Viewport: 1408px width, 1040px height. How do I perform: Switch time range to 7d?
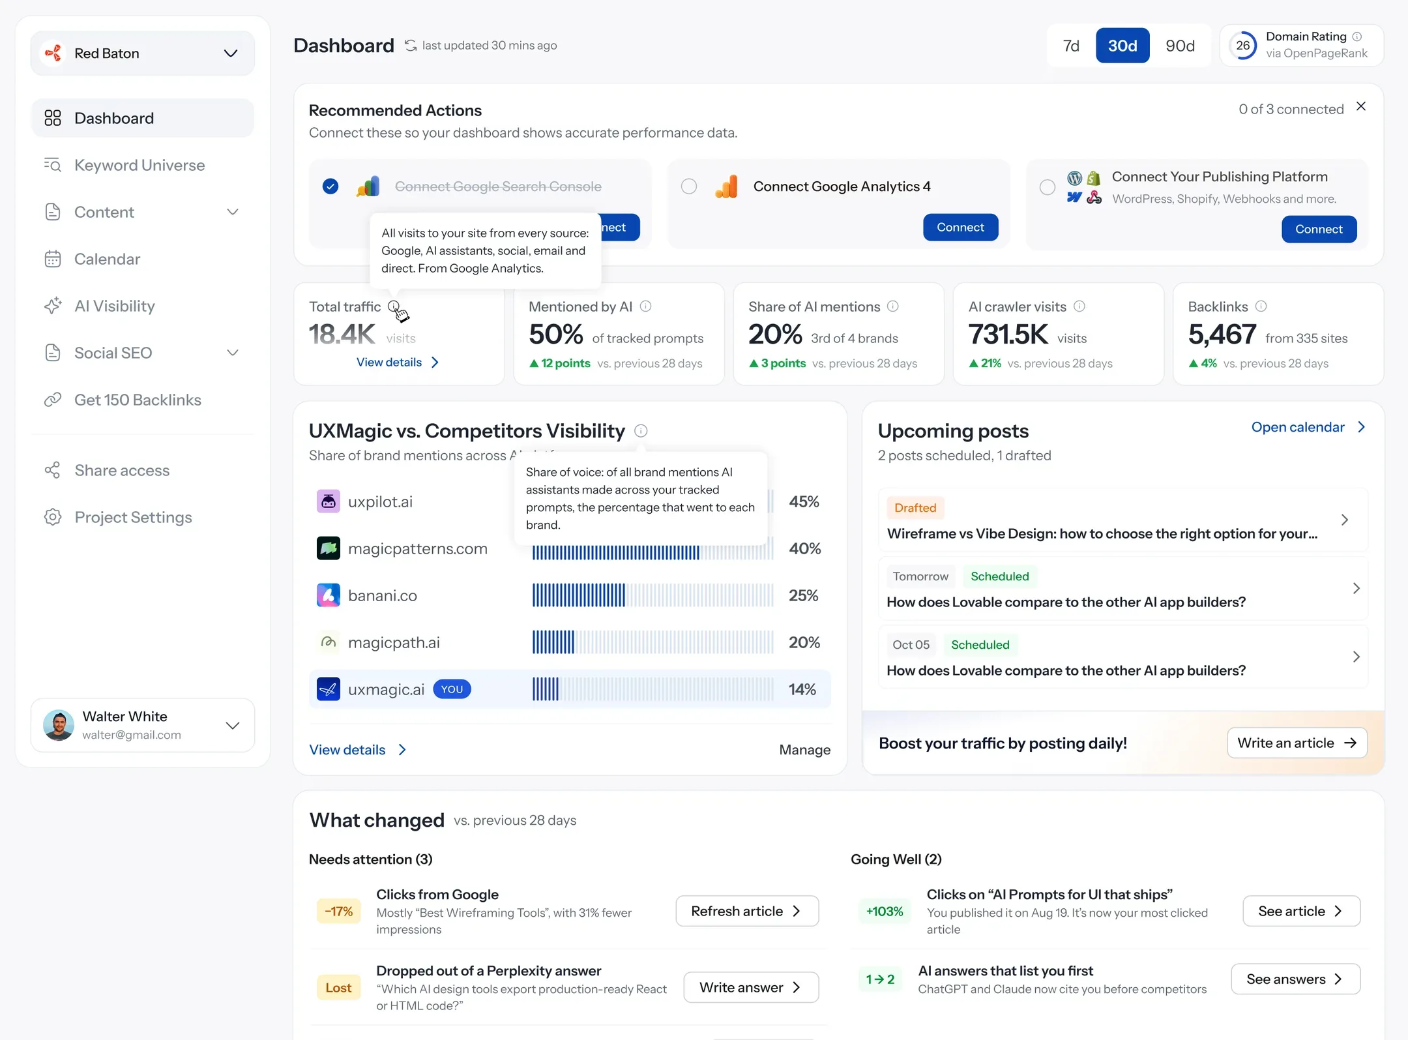tap(1071, 46)
